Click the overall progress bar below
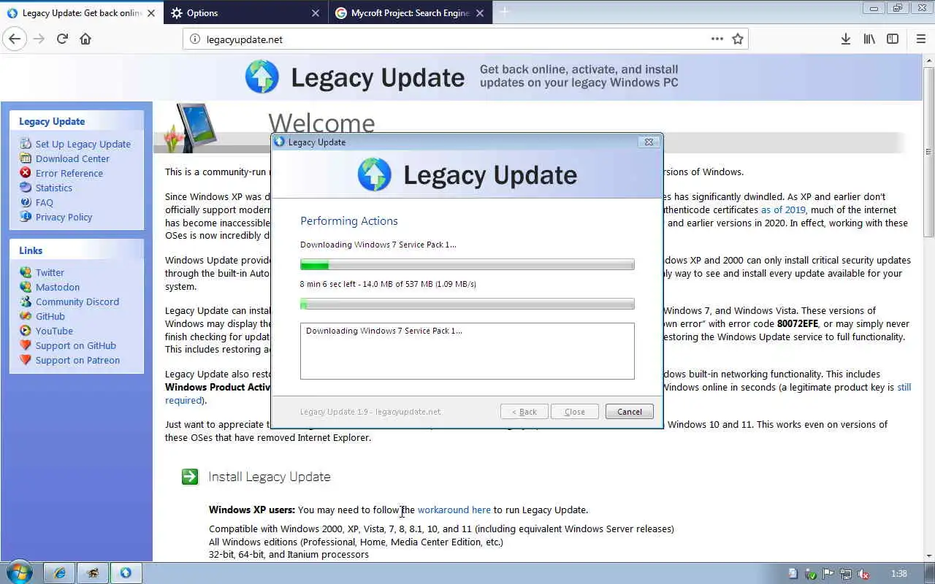 tap(467, 304)
